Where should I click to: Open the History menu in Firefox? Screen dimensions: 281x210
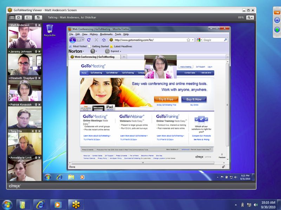(94, 34)
